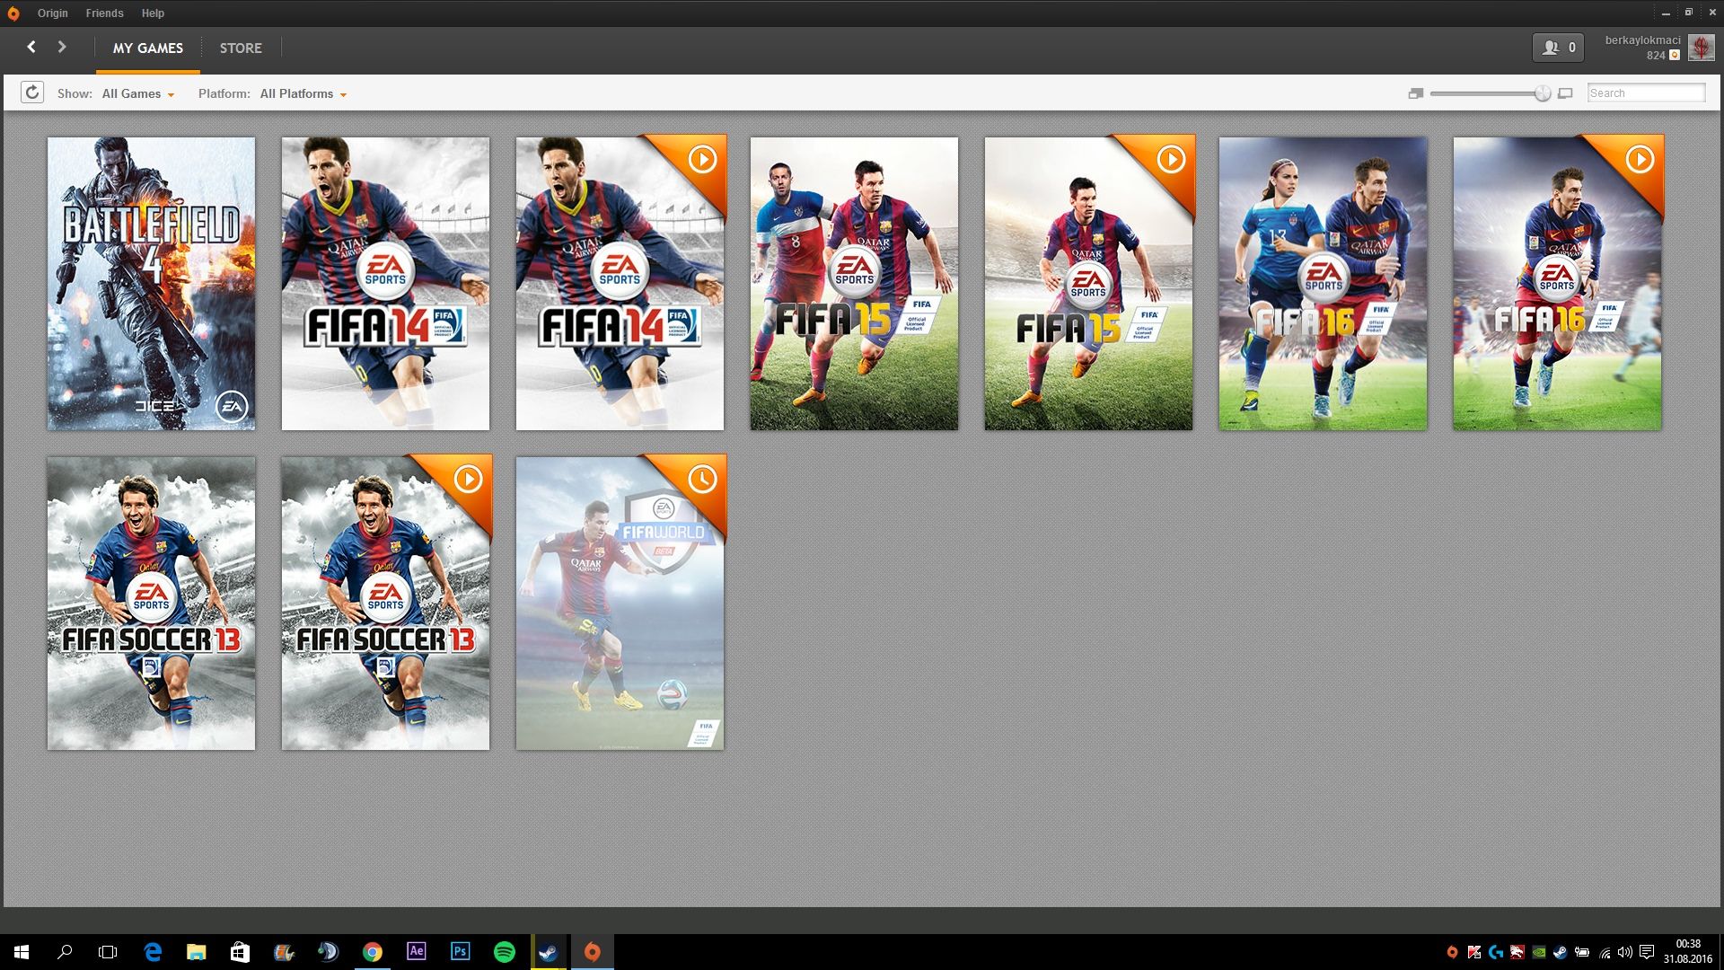Click the clock badge on FIFA World
Image resolution: width=1724 pixels, height=970 pixels.
point(702,480)
